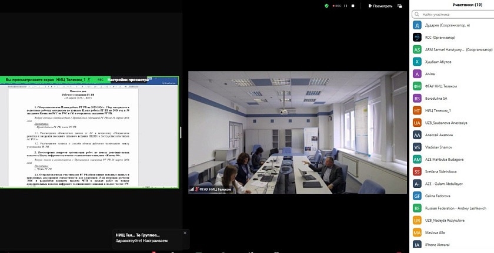Screen dimensions: 494x253
Task: Open the Посмотреть view menu
Action: (382, 6)
